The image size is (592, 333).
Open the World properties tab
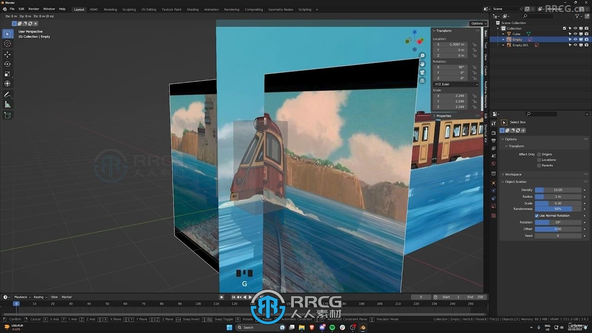tap(493, 164)
